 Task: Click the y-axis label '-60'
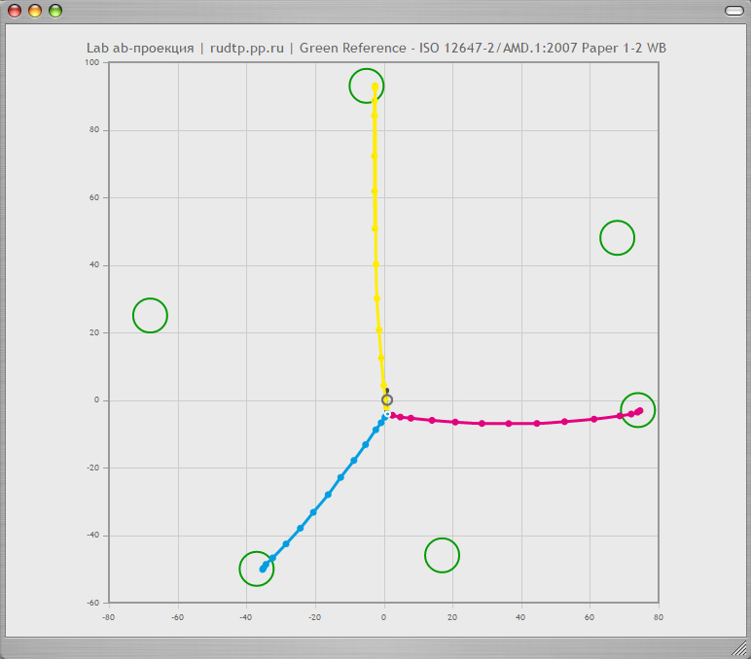[x=93, y=603]
